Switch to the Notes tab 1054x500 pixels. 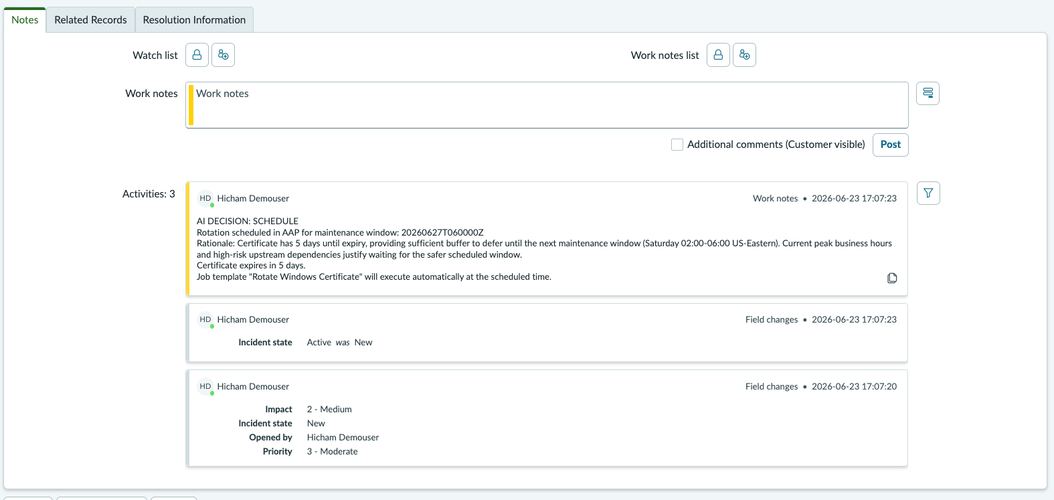25,19
